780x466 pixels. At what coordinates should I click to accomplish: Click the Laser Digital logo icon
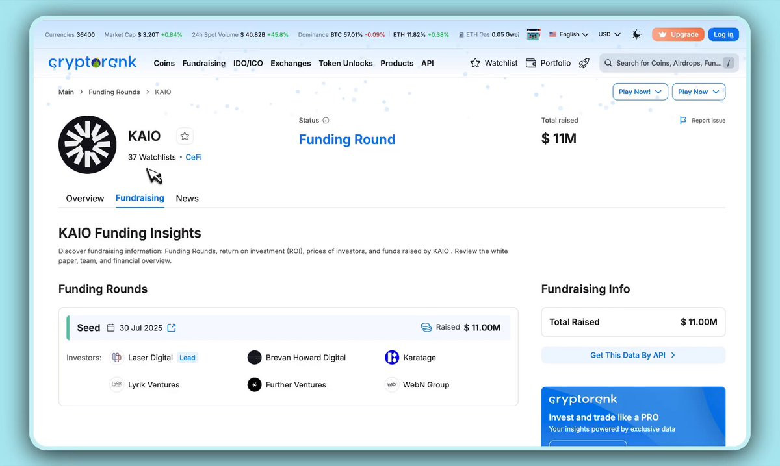[x=116, y=358]
